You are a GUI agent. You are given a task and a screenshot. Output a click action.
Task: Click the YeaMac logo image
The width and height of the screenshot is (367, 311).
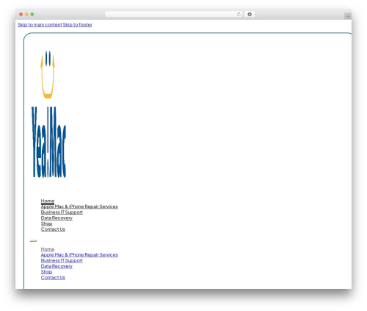48,115
